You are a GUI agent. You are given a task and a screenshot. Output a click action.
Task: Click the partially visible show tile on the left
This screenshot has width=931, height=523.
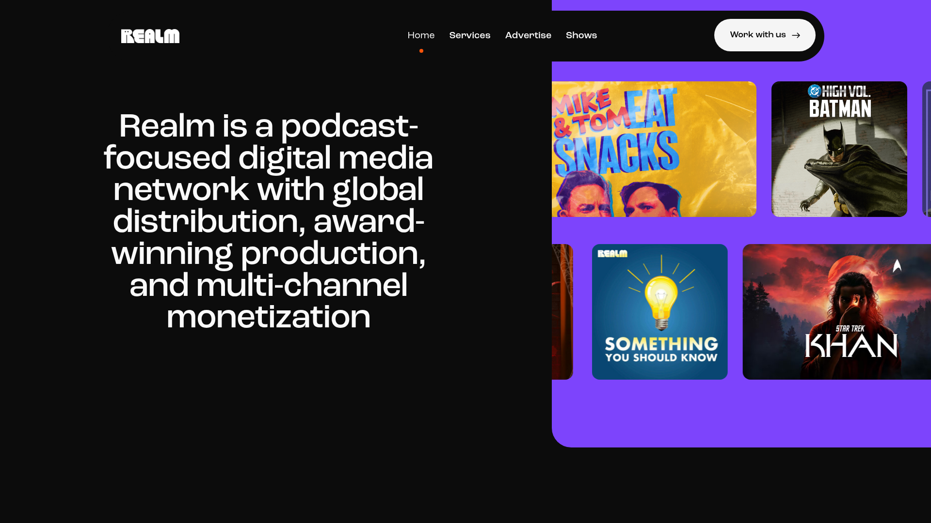pos(562,311)
